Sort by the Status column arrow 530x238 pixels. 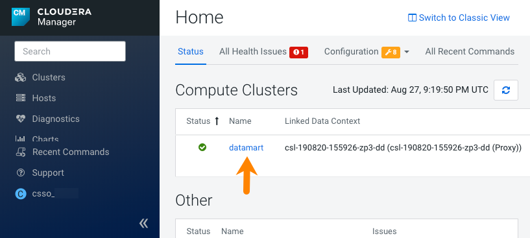(x=217, y=121)
